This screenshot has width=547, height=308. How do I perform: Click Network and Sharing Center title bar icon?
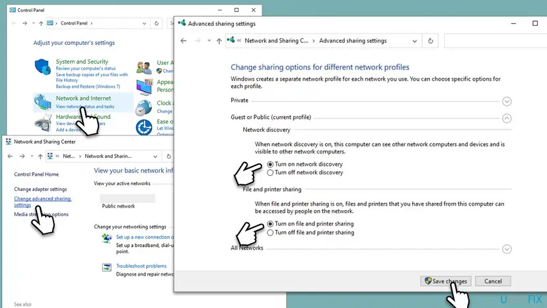pyautogui.click(x=9, y=141)
